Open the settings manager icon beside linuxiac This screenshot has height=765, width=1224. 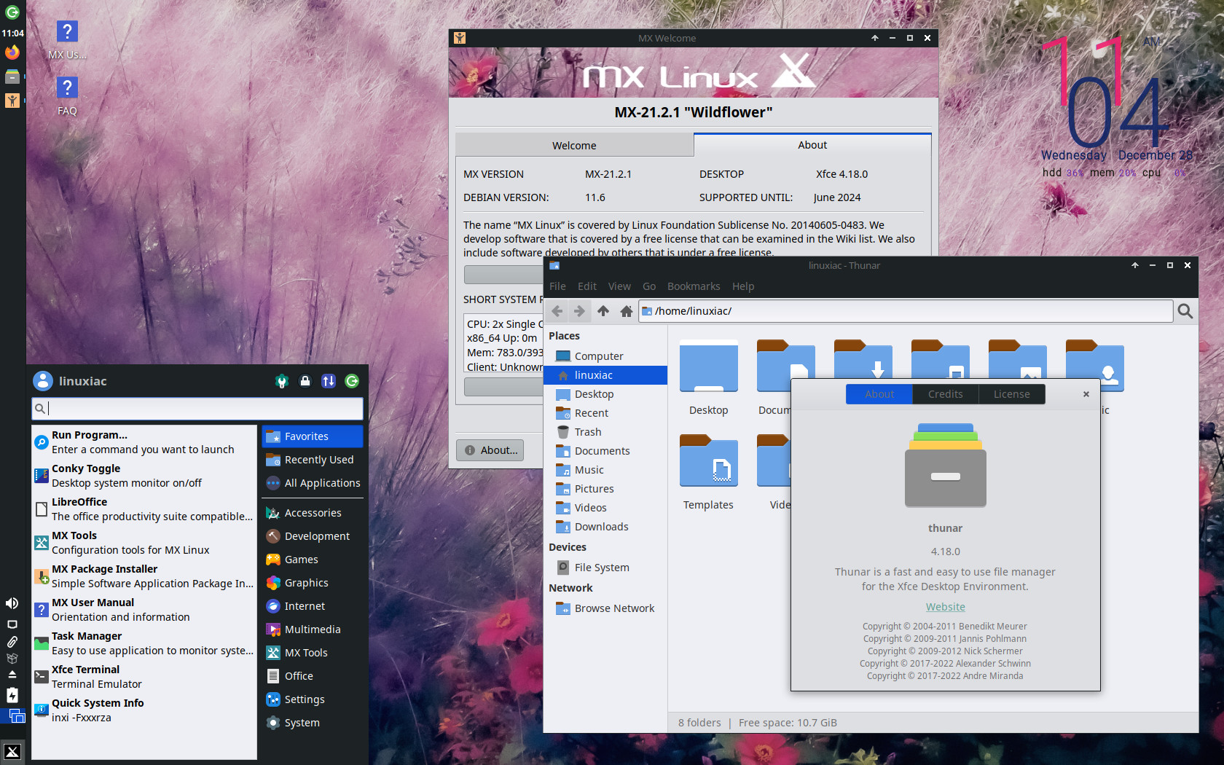(282, 381)
